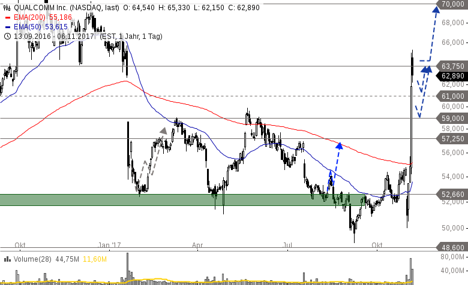Click the gray dashed arrow near Jan '17

pyautogui.click(x=163, y=129)
